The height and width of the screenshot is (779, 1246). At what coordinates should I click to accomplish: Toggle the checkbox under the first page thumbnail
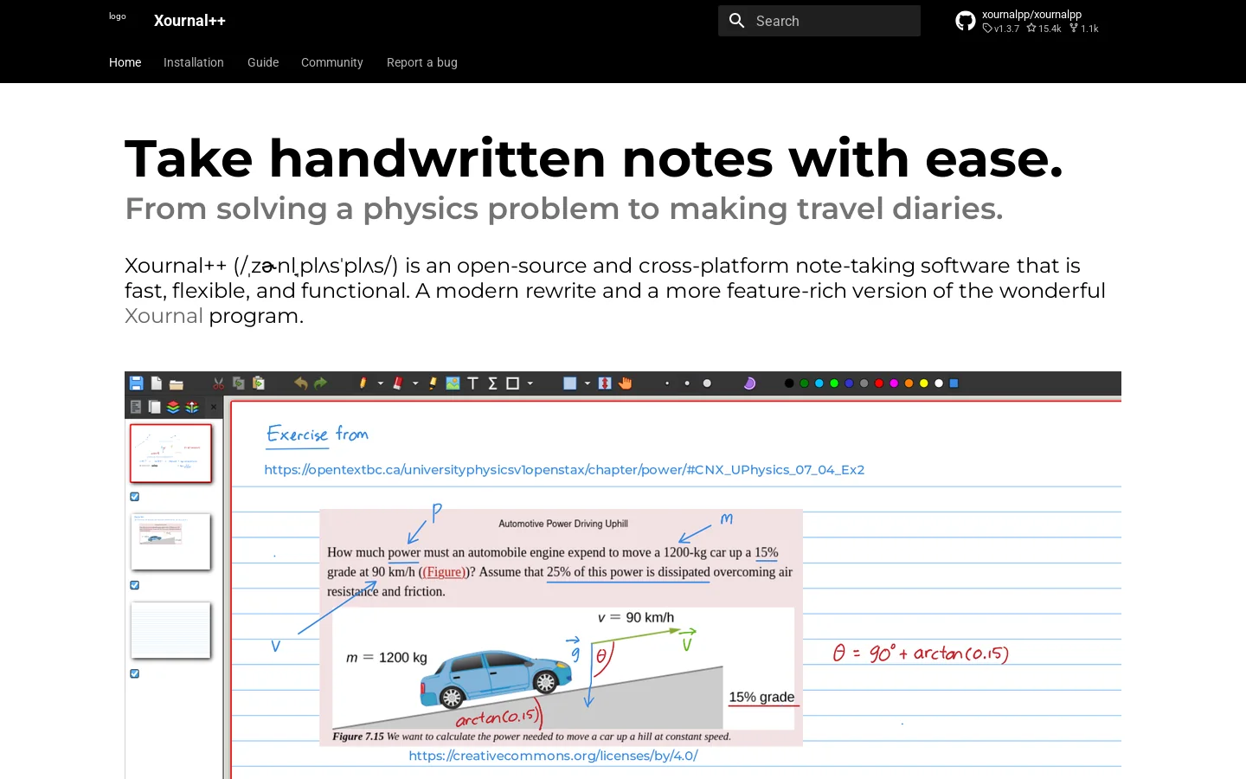click(x=135, y=497)
